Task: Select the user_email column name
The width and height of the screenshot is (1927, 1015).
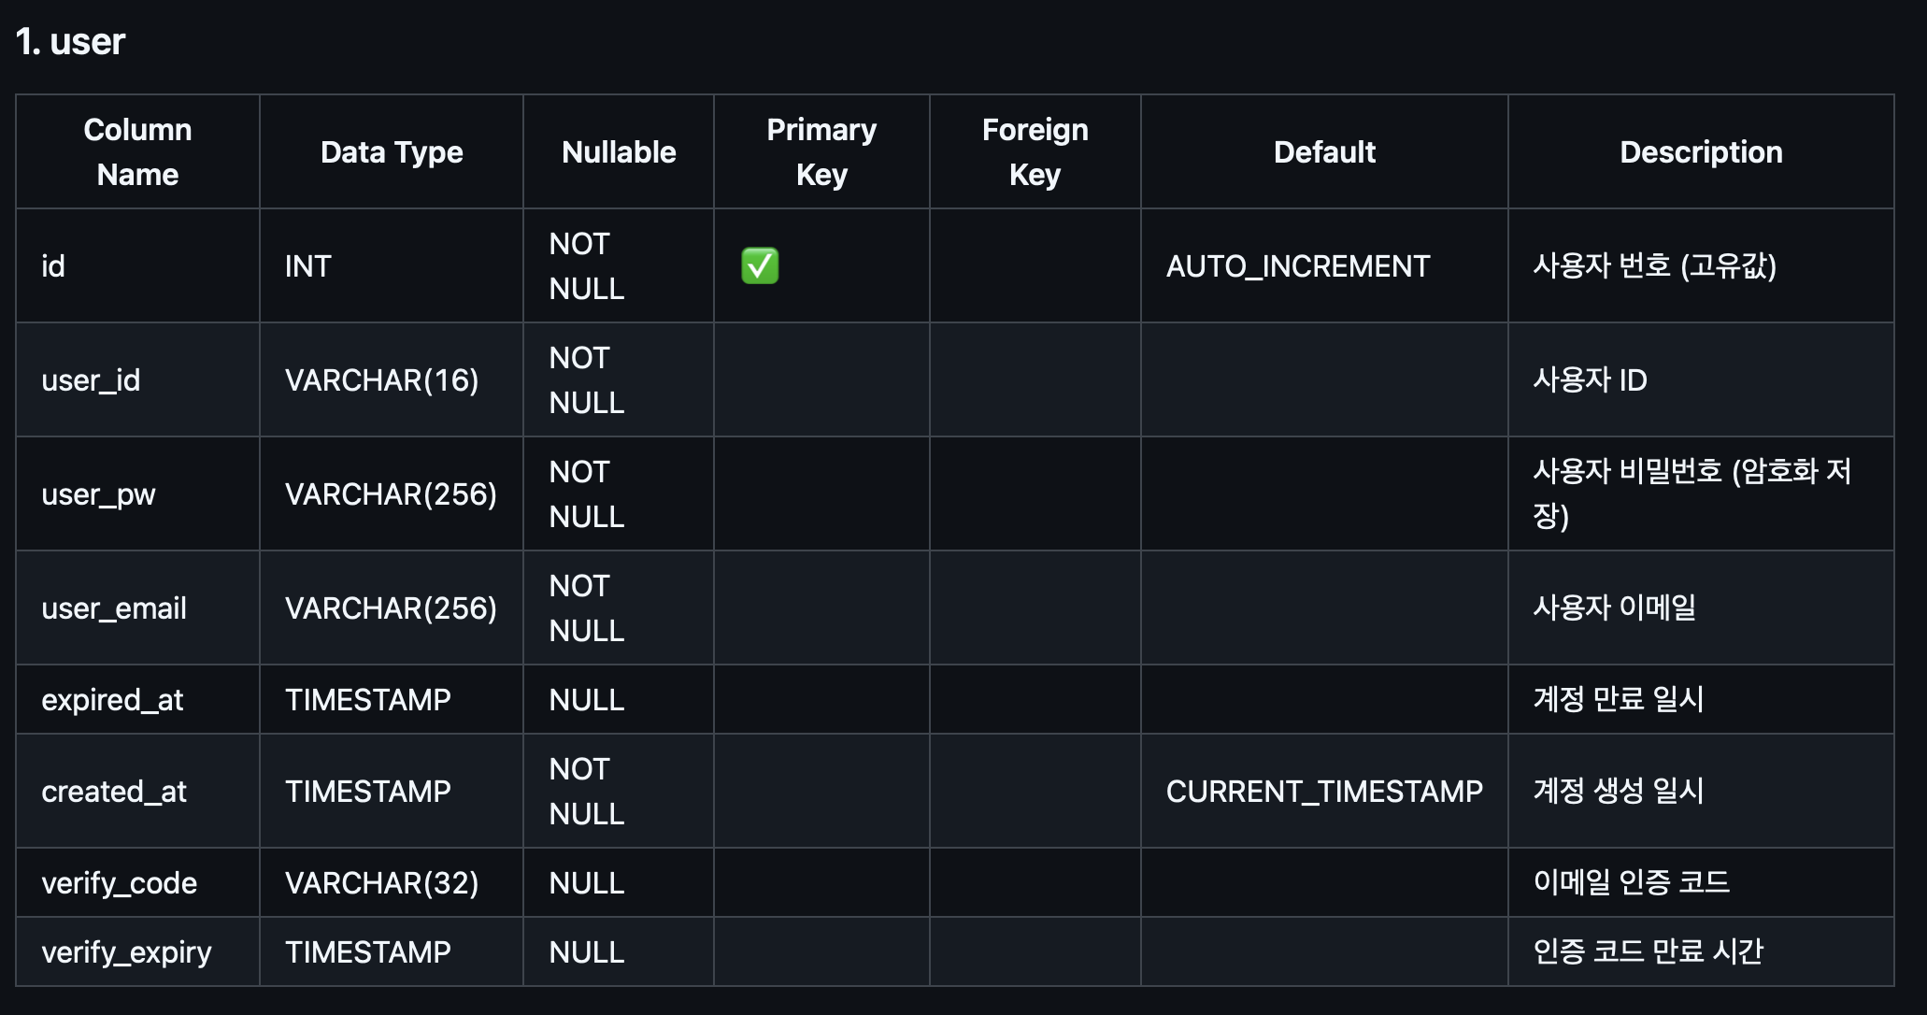Action: 114,608
